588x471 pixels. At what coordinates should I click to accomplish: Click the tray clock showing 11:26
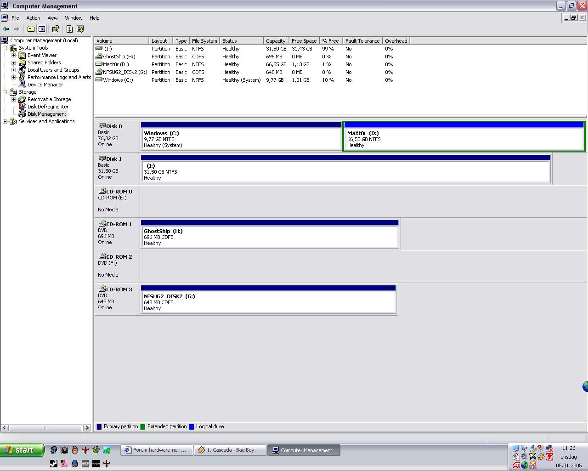(569, 448)
